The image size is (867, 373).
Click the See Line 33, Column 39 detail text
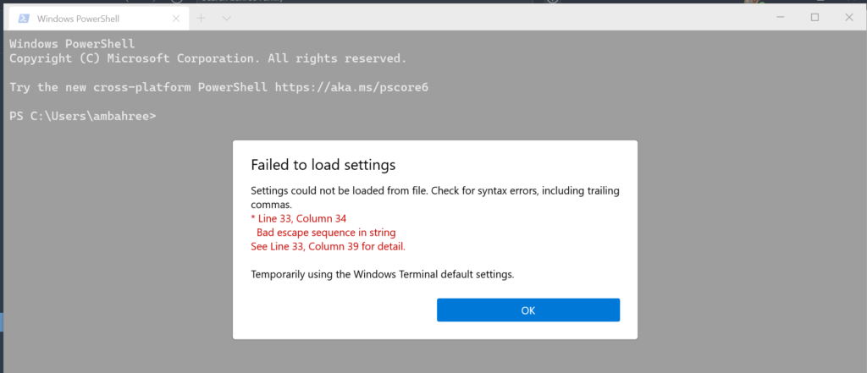(x=328, y=246)
